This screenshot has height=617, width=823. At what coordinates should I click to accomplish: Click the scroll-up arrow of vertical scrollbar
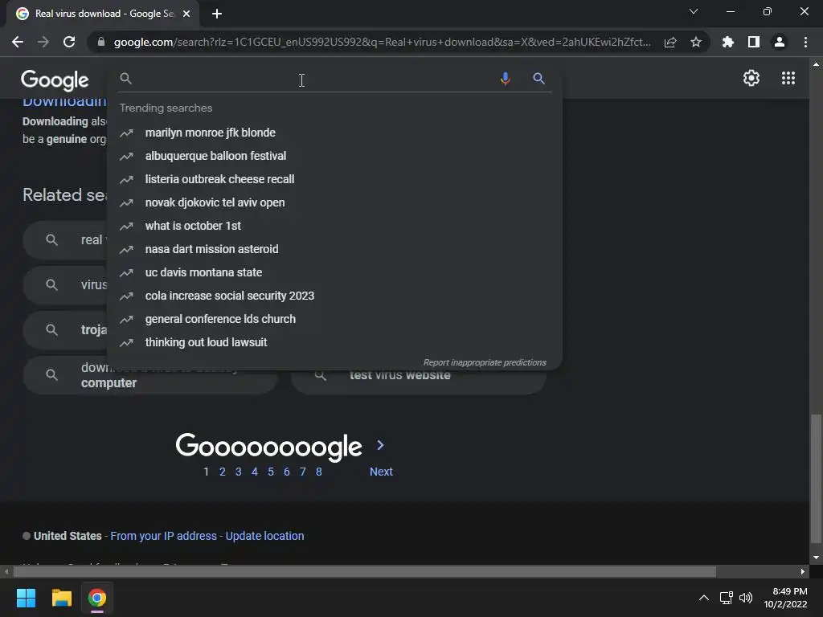click(x=816, y=64)
